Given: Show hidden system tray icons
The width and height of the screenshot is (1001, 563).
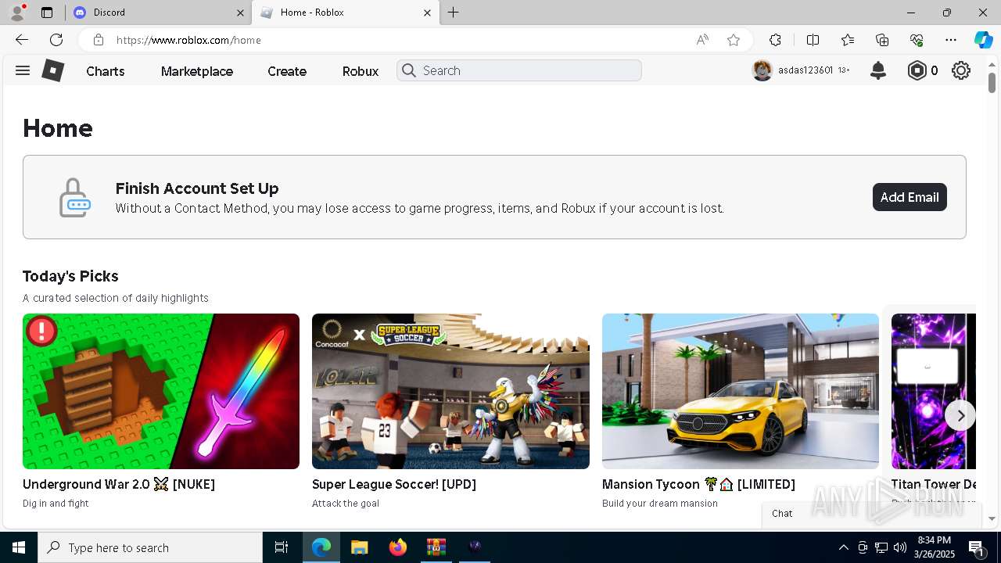Looking at the screenshot, I should tap(843, 547).
